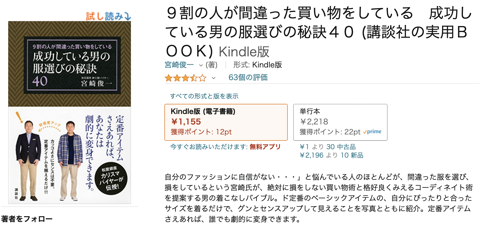499x228 pixels.
Task: Click the ¥1,155 Kindle price
Action: [x=186, y=122]
